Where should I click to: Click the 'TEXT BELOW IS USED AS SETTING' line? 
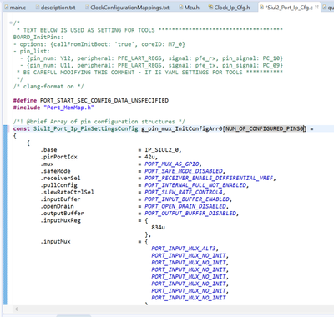point(149,30)
